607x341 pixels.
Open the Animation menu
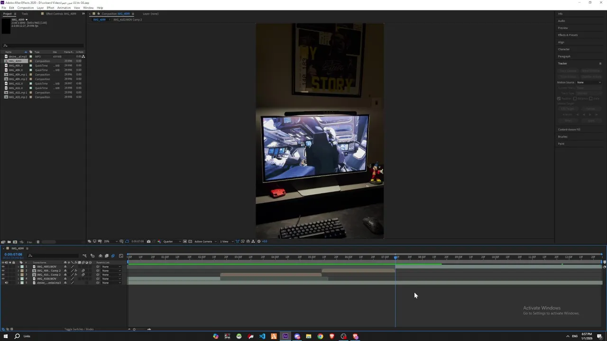64,8
